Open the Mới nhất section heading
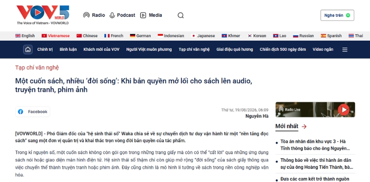370x182 pixels. pos(287,127)
